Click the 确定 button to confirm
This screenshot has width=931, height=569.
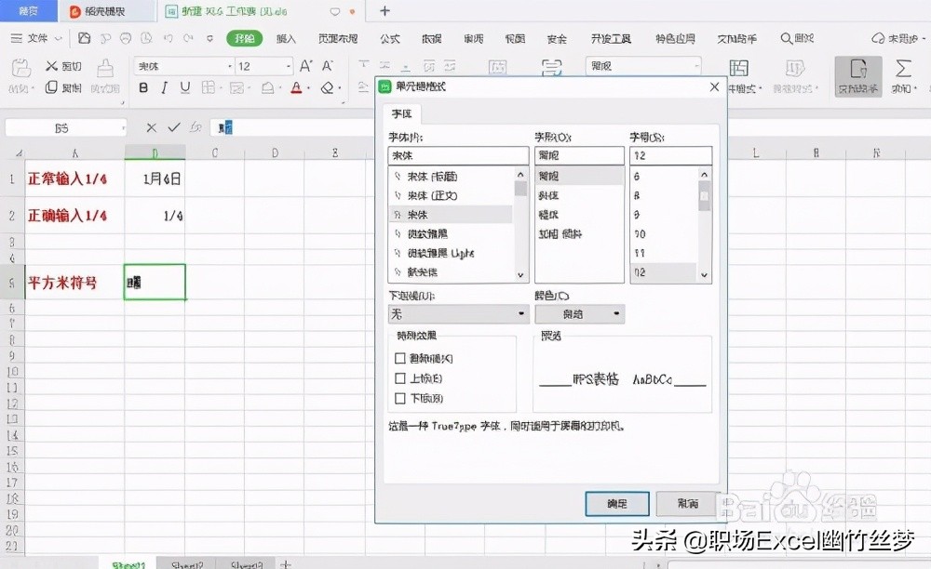tap(617, 503)
